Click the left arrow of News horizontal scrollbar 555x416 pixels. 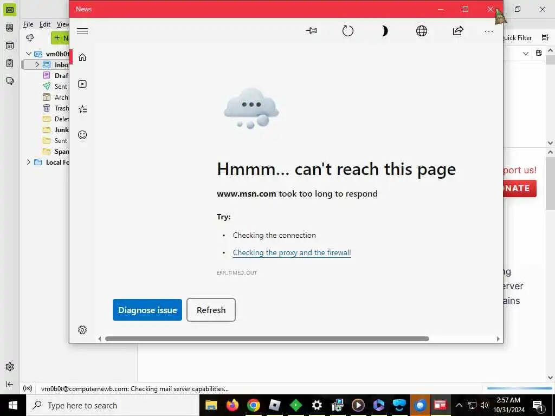click(100, 339)
